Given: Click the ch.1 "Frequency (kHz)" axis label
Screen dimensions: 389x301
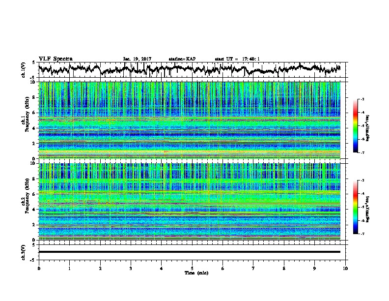Looking at the screenshot, I should click(x=27, y=115).
